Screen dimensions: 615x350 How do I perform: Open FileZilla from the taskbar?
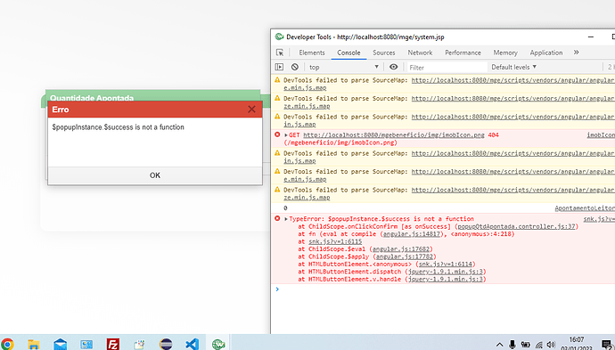[113, 344]
